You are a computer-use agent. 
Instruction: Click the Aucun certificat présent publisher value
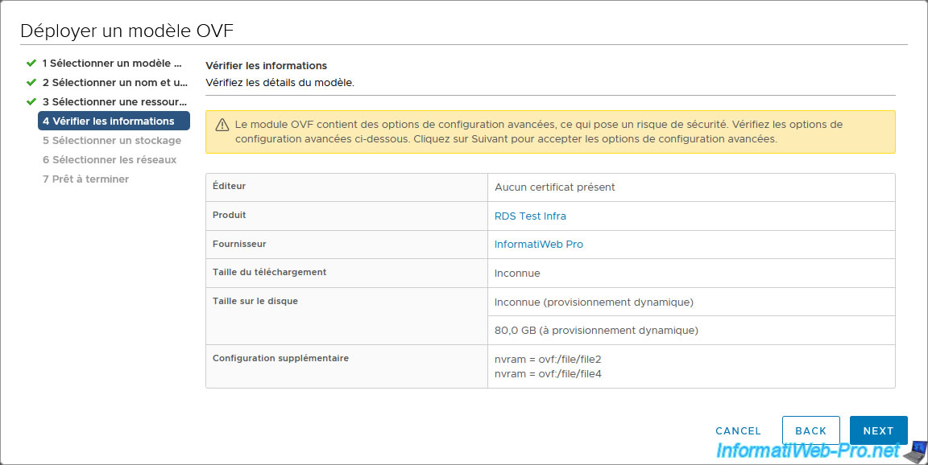pos(554,187)
